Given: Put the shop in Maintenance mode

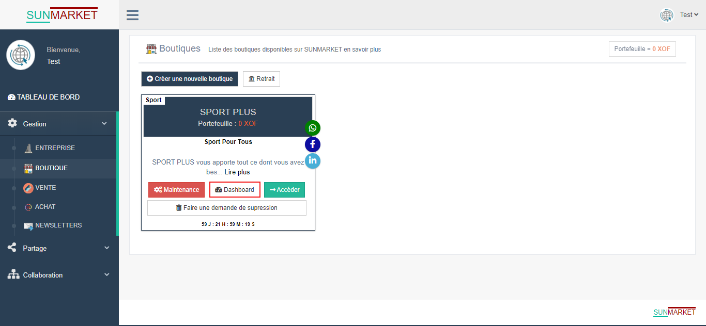Looking at the screenshot, I should point(176,190).
